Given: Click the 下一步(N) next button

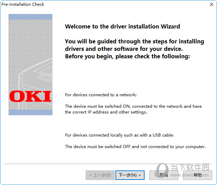Looking at the screenshot, I should click(x=130, y=175).
